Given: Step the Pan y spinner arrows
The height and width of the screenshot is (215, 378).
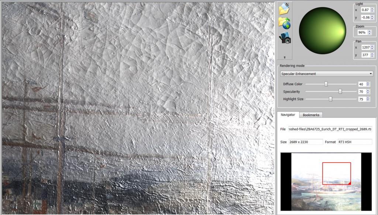Looking at the screenshot, I should point(372,55).
